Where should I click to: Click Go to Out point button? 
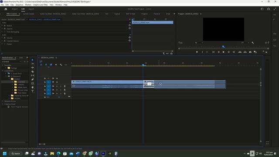click(234, 52)
